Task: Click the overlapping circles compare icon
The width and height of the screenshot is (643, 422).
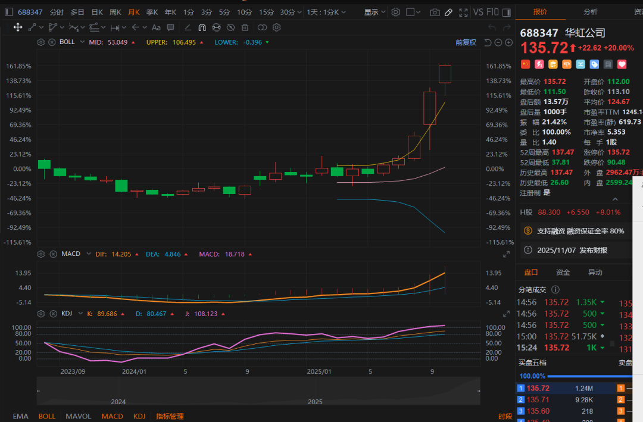Action: 262,27
